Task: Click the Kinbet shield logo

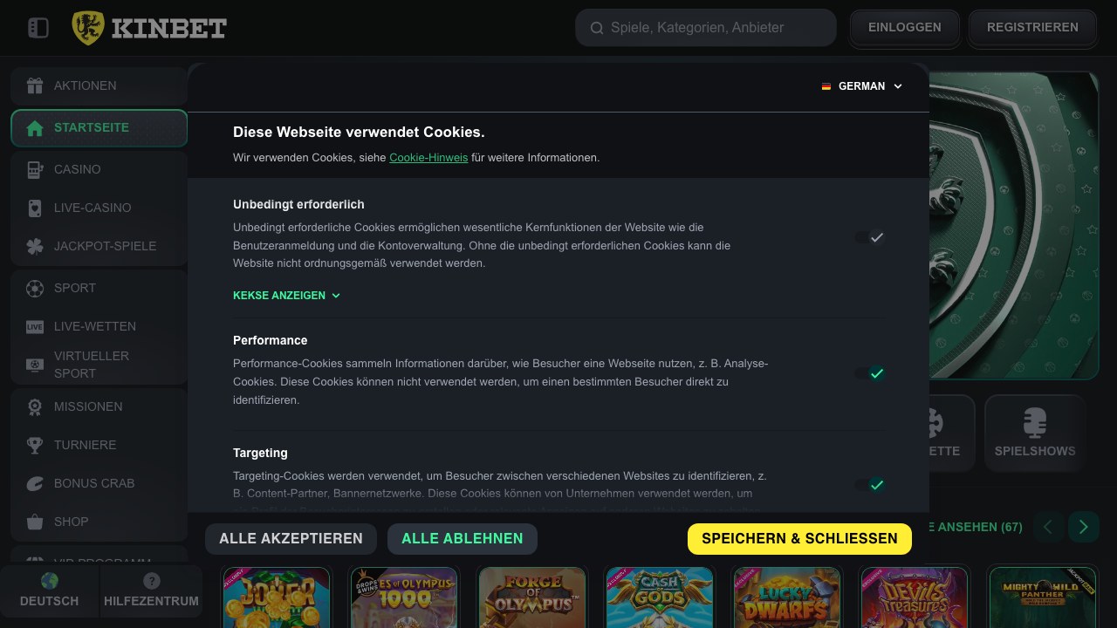Action: coord(88,28)
